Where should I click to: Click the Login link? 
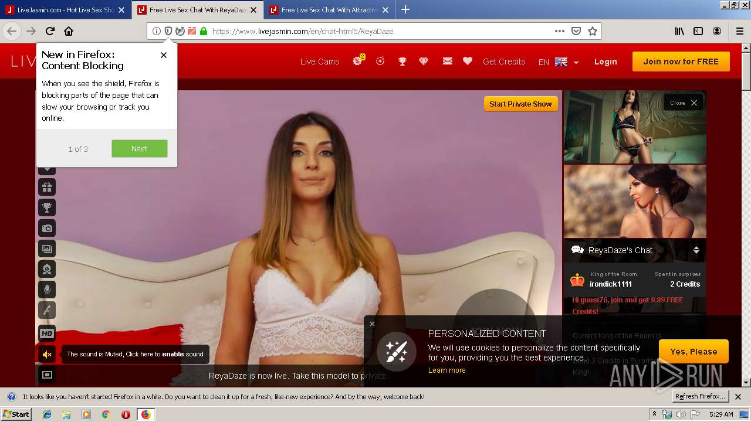[605, 62]
